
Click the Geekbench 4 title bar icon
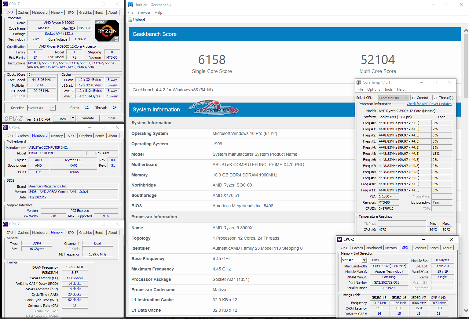(130, 5)
